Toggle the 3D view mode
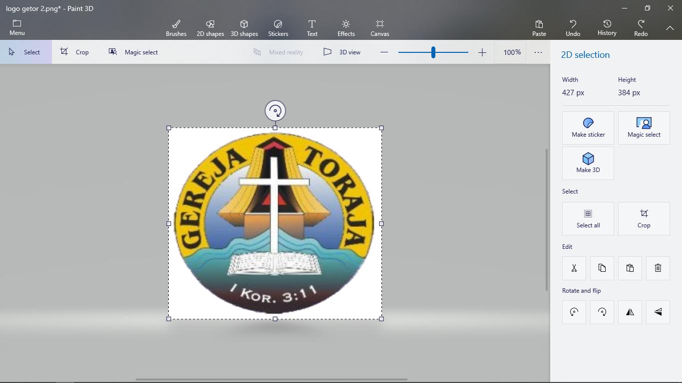This screenshot has width=682, height=383. pos(342,52)
